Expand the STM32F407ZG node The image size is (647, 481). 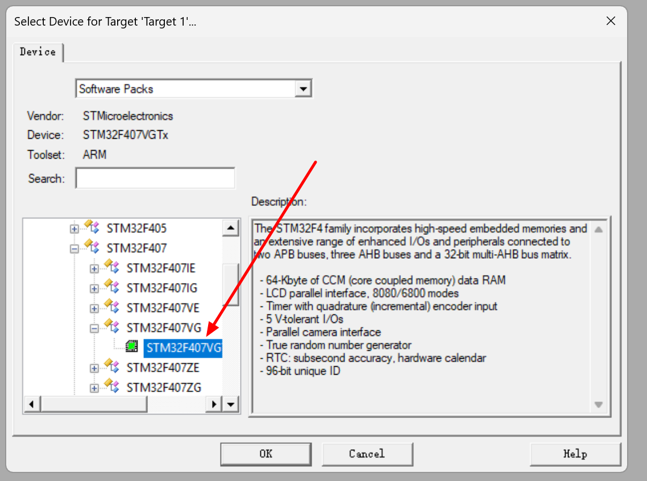(94, 388)
